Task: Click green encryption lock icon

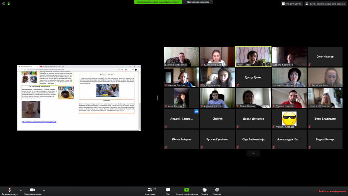Action: tap(8, 3)
